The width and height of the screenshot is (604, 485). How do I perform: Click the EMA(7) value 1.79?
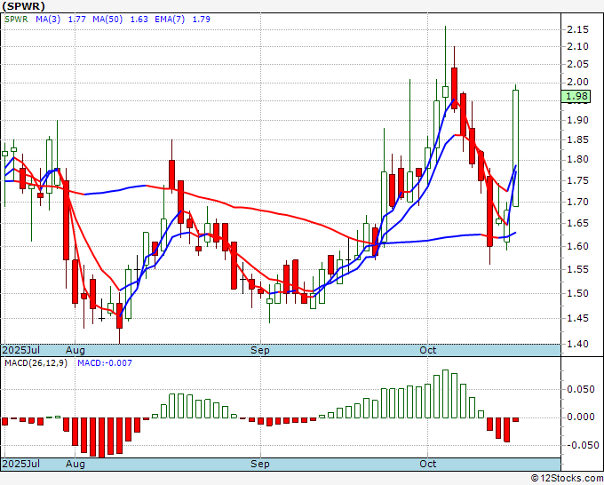(201, 19)
